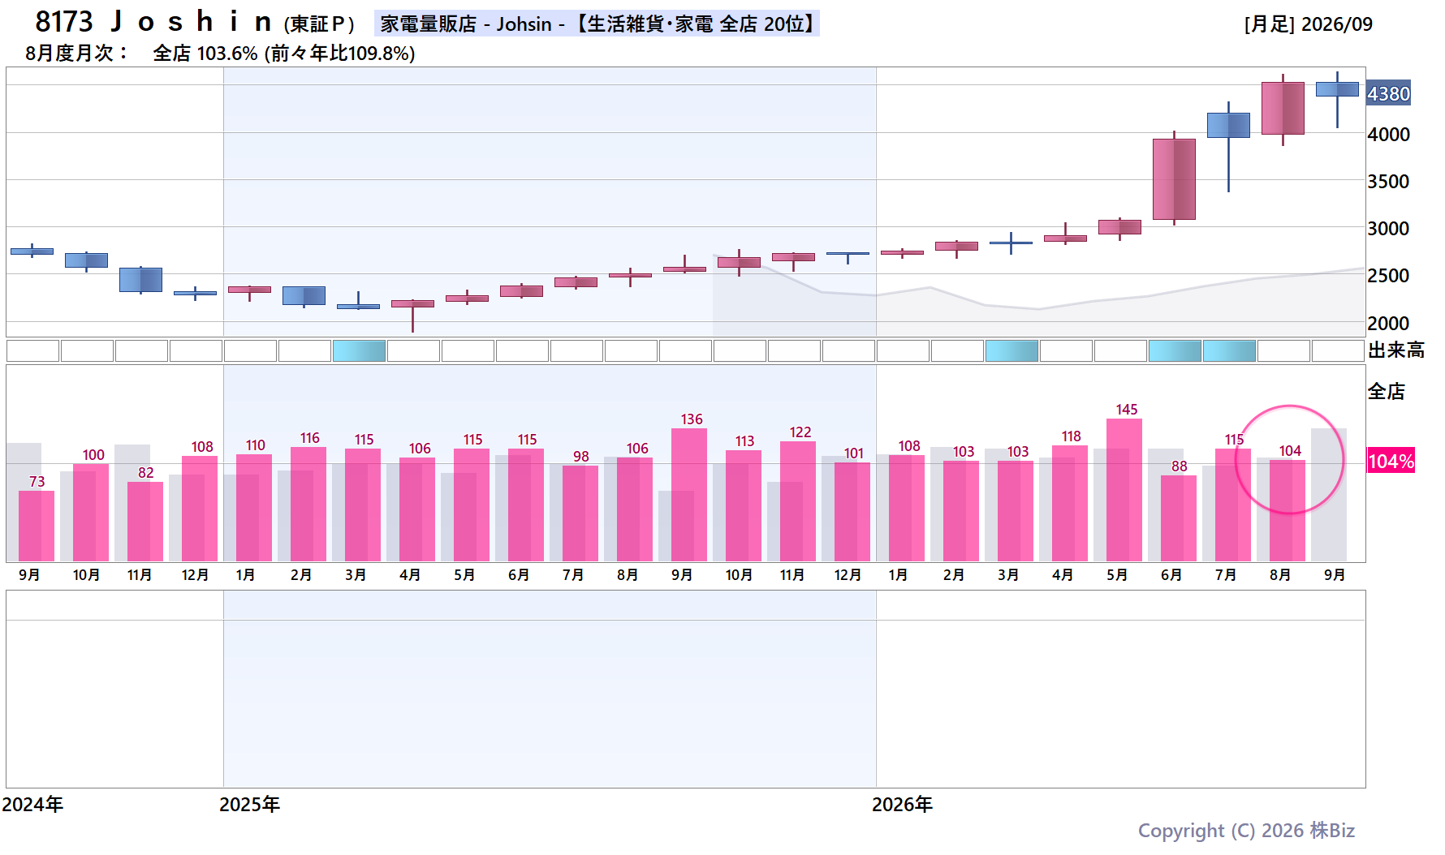Click the bar value 118
Viewport: 1445px width, 855px height.
(1072, 436)
